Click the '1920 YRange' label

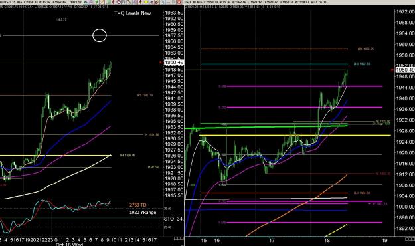click(x=143, y=212)
